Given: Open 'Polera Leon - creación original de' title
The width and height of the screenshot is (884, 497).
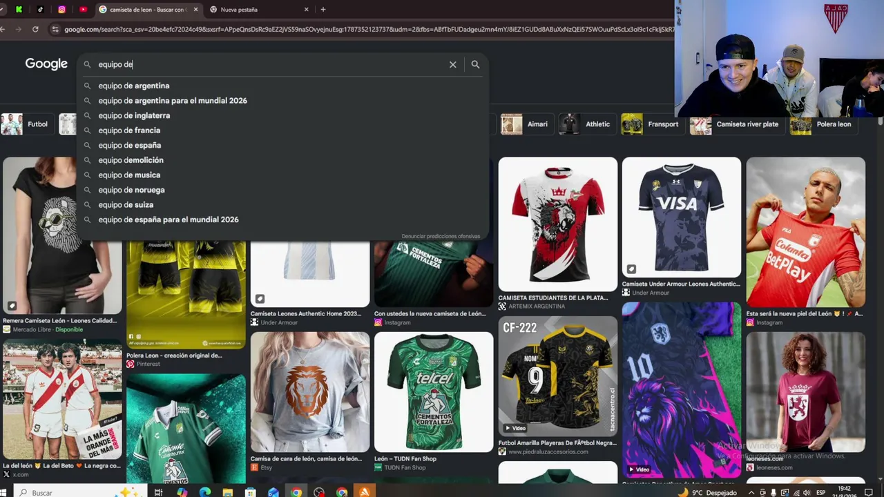Looking at the screenshot, I should [174, 355].
